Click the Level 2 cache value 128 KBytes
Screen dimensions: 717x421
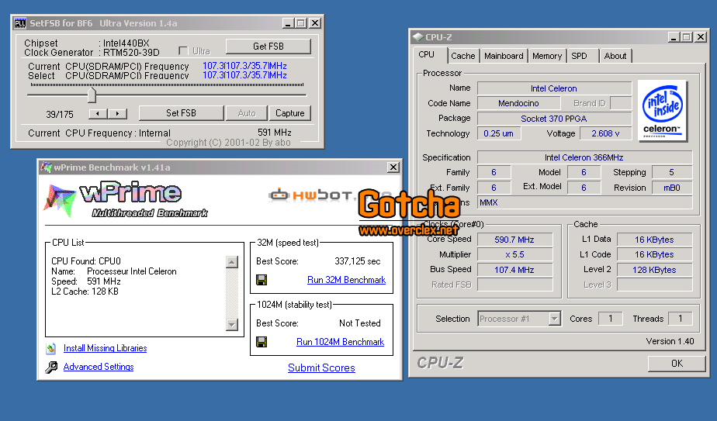point(654,270)
